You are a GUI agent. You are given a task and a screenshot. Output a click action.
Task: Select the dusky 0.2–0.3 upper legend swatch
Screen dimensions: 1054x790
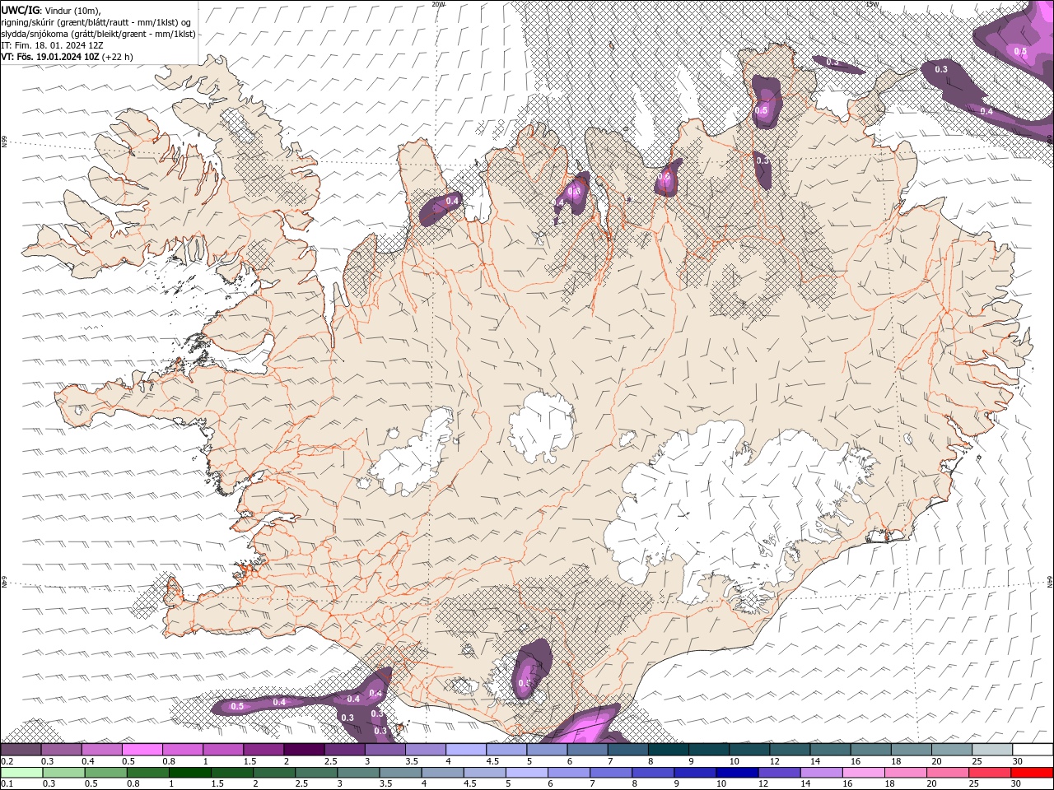21,750
